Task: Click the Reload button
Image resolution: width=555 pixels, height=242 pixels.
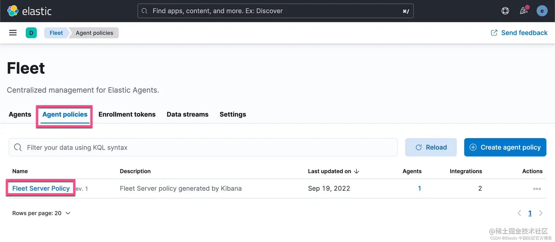Action: click(x=431, y=147)
